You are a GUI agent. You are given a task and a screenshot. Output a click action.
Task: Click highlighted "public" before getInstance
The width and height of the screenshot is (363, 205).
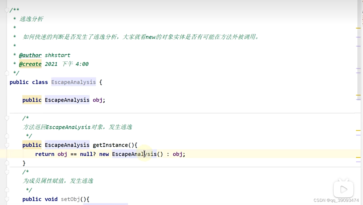click(x=32, y=145)
